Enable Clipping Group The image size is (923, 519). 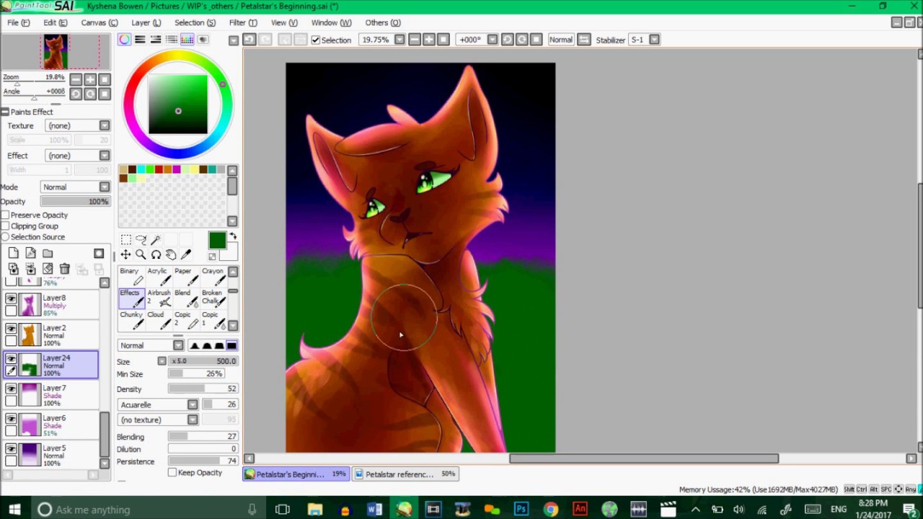pos(5,226)
